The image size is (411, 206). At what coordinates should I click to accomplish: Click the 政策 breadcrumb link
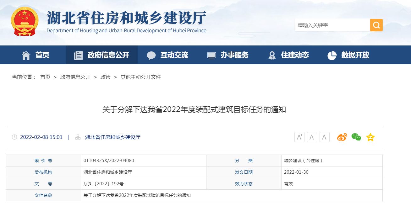pos(105,77)
